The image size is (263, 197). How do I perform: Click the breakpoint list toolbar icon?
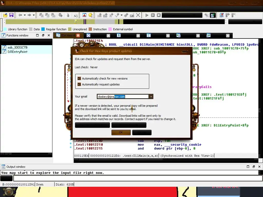pyautogui.click(x=222, y=15)
